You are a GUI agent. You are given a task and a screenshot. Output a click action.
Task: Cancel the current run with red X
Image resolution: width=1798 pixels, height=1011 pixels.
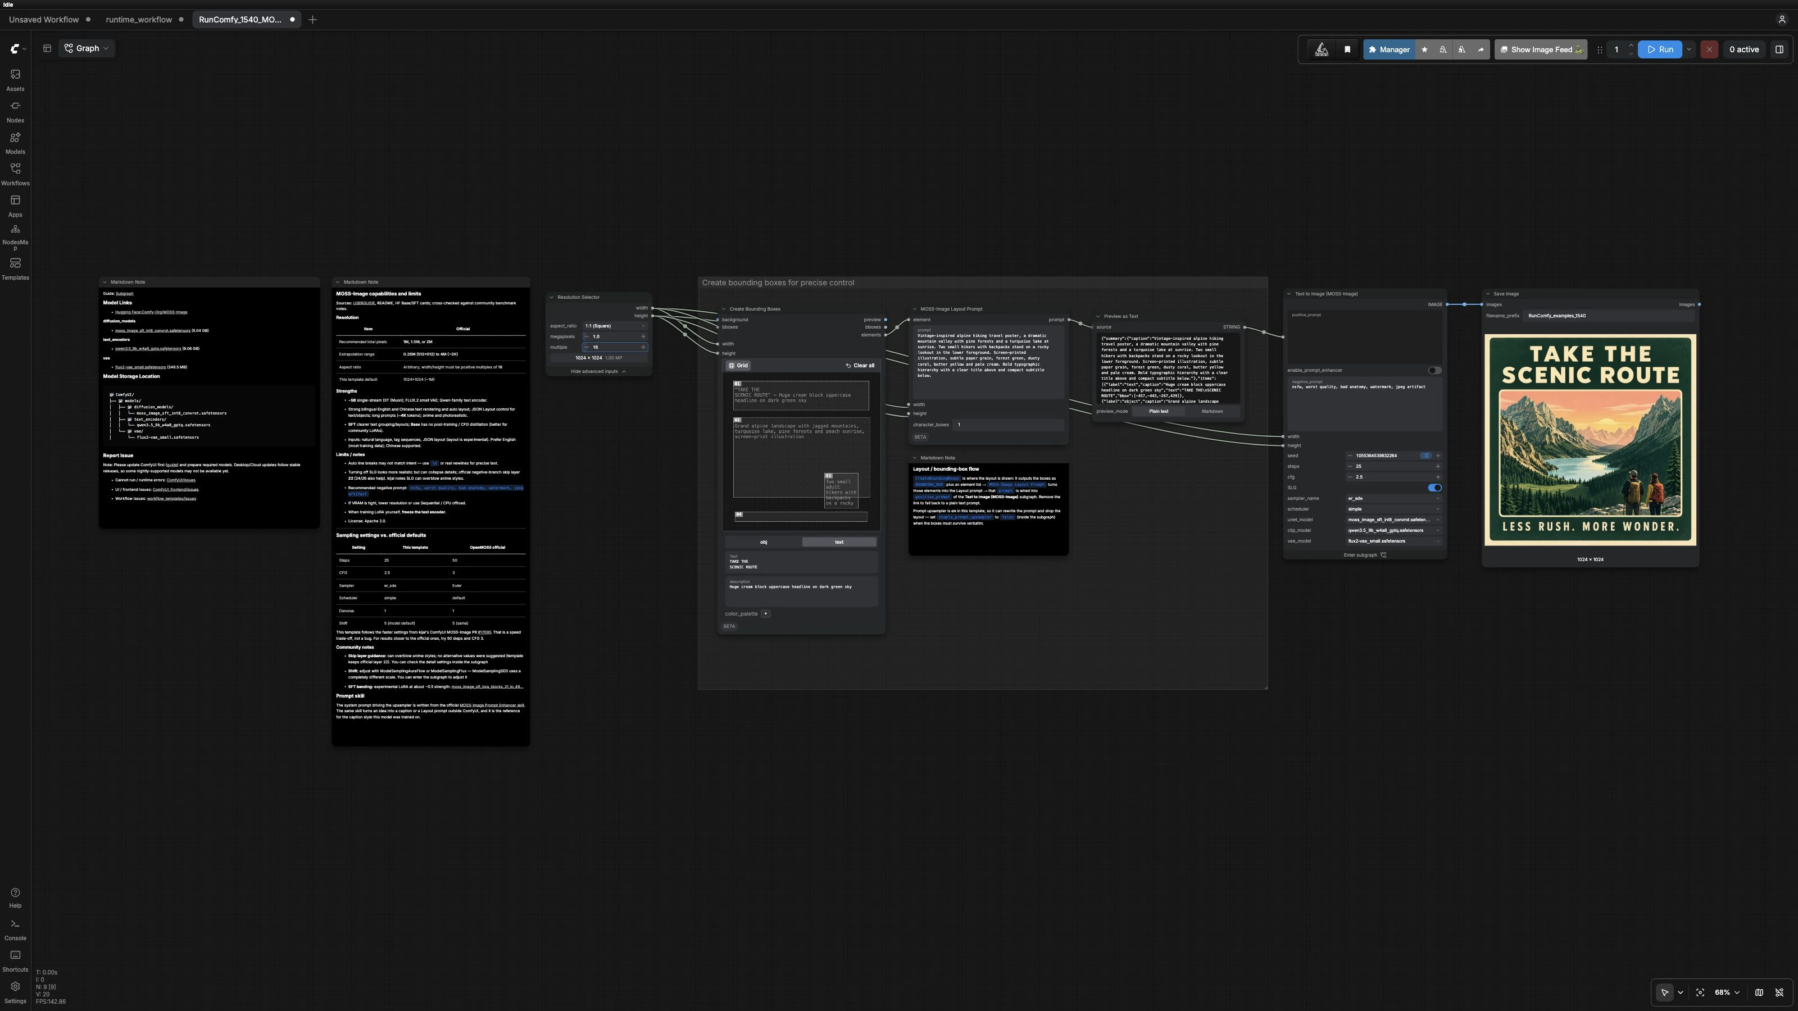(1709, 49)
